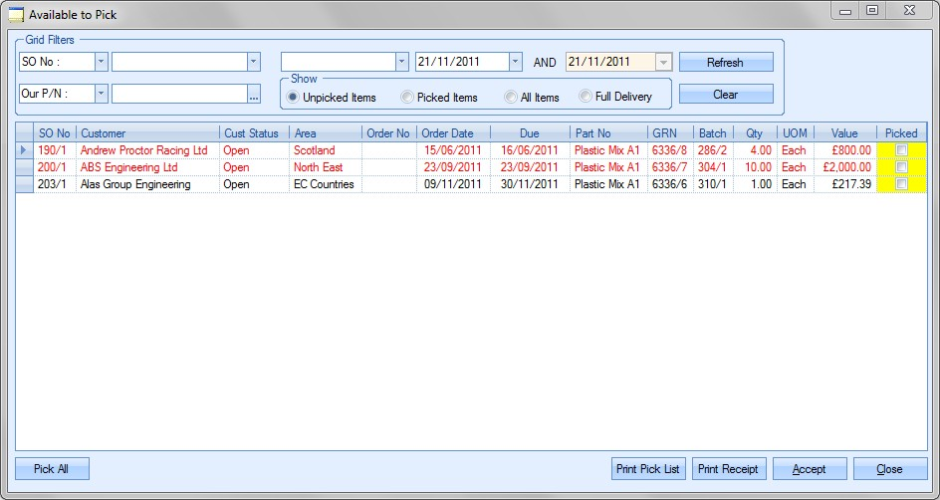This screenshot has width=940, height=500.
Task: Open the start date 21/11/2011 dropdown
Action: click(x=515, y=62)
